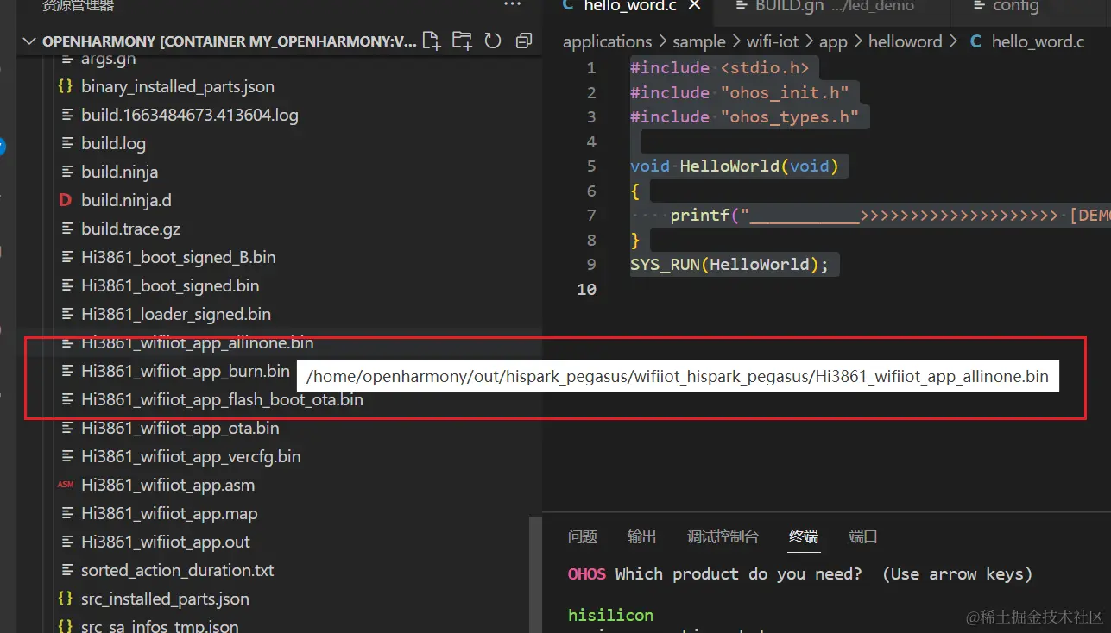Click the helloword breadcrumb segment
The height and width of the screenshot is (633, 1111).
coord(905,41)
